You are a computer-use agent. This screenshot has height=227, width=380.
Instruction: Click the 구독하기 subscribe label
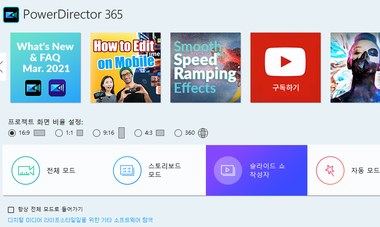coord(286,87)
